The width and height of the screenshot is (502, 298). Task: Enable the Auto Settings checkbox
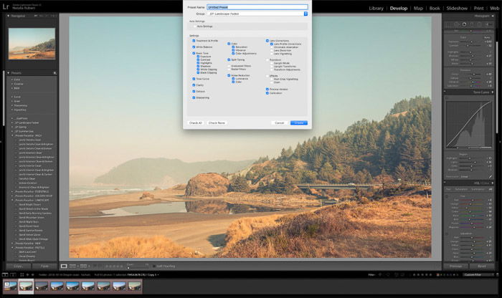coord(194,27)
